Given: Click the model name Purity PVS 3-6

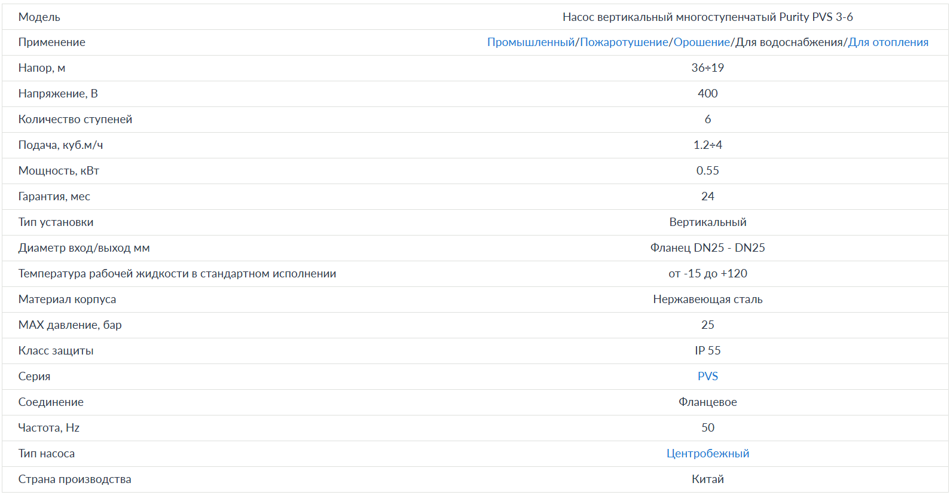Looking at the screenshot, I should point(707,17).
